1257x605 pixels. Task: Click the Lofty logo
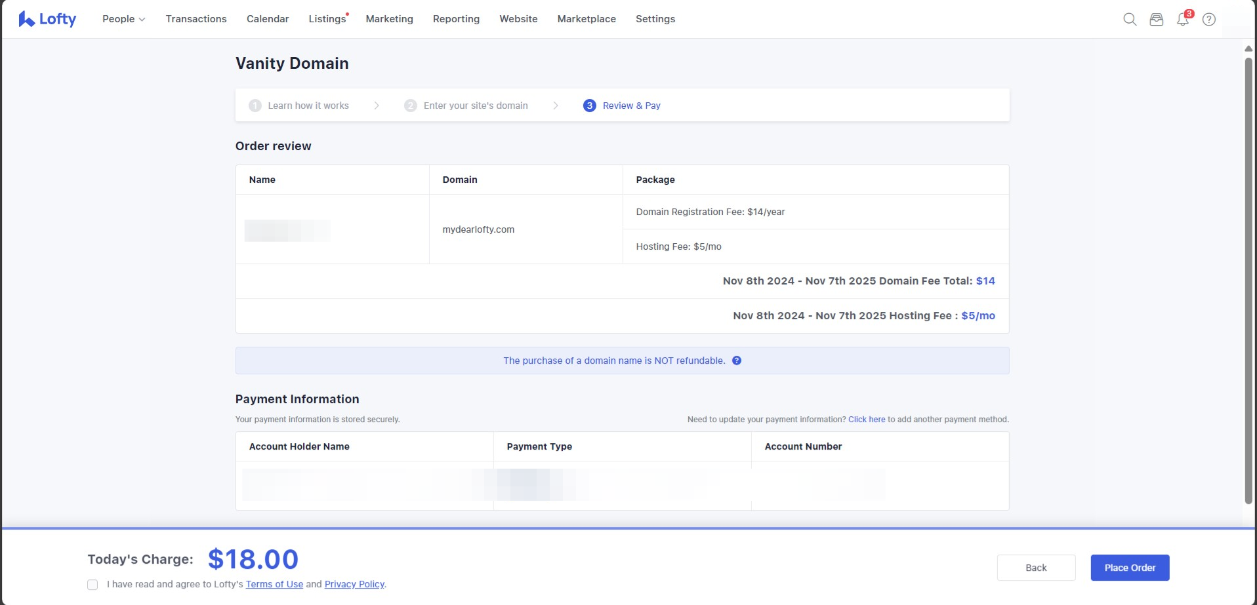[x=47, y=19]
